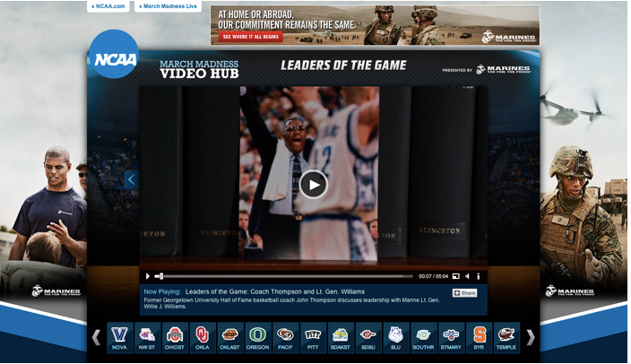Mute the video volume
Image resolution: width=631 pixels, height=364 pixels.
pyautogui.click(x=467, y=276)
